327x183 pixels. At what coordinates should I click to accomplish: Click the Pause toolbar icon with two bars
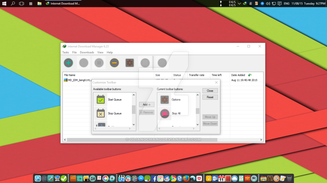[99, 63]
